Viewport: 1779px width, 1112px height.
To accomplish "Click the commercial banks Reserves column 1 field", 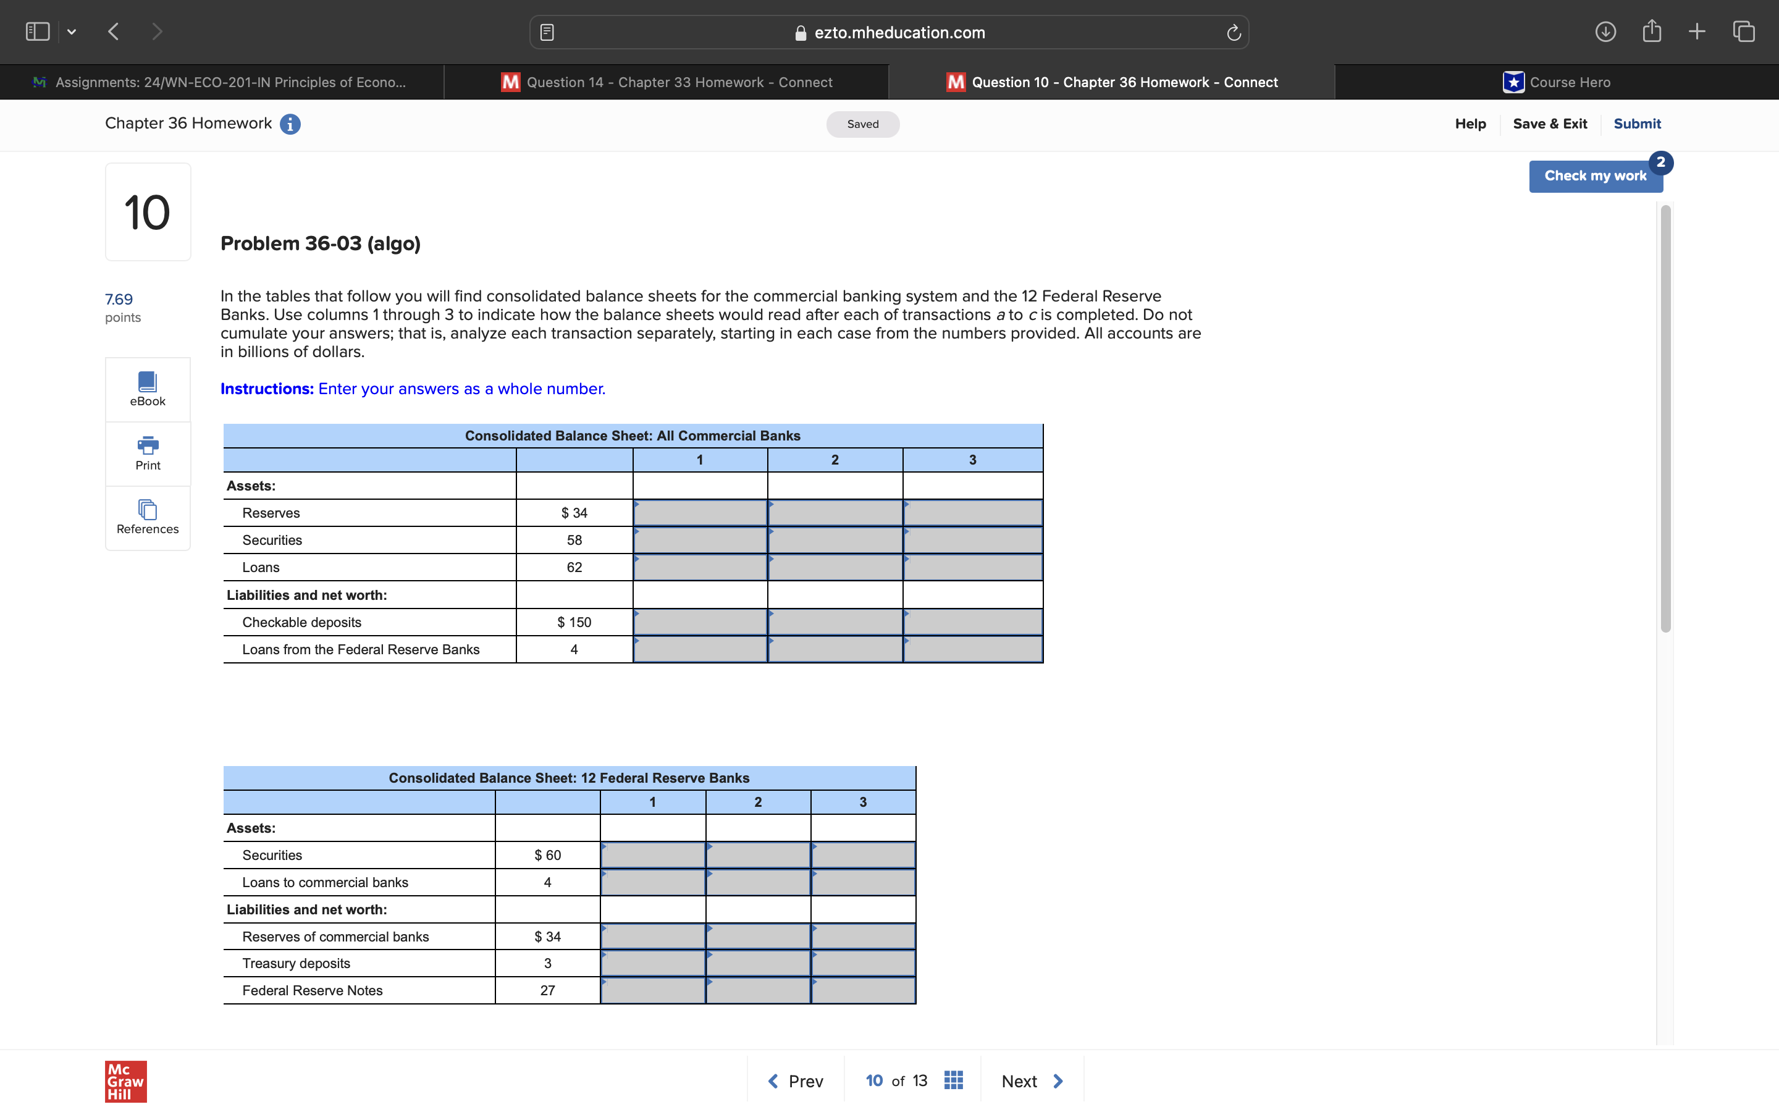I will pyautogui.click(x=700, y=513).
